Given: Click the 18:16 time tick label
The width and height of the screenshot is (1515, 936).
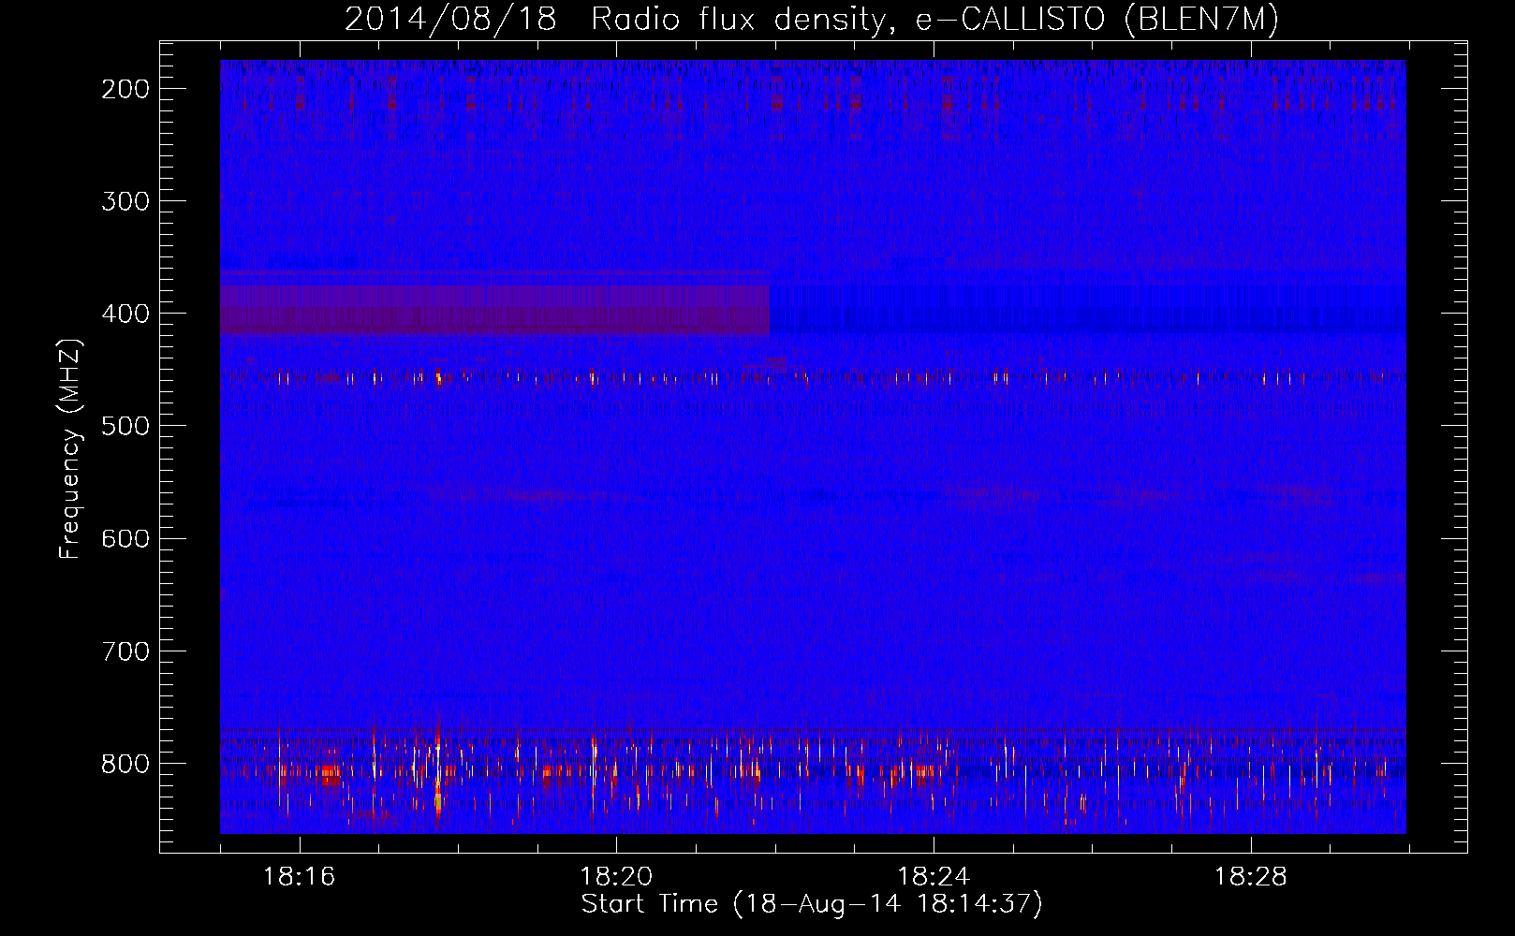Looking at the screenshot, I should (x=299, y=877).
